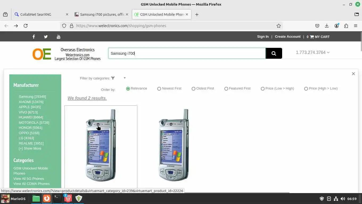Bookmark this page with the star

click(x=279, y=26)
